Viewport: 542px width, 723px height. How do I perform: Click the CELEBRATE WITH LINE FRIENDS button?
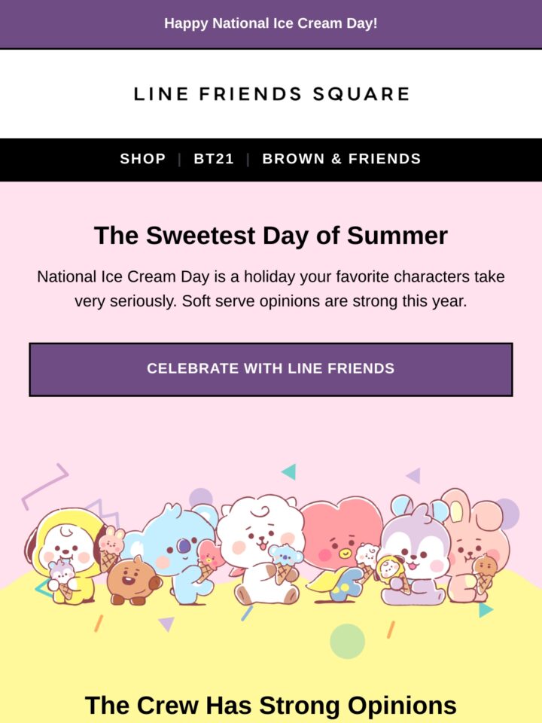(x=271, y=369)
